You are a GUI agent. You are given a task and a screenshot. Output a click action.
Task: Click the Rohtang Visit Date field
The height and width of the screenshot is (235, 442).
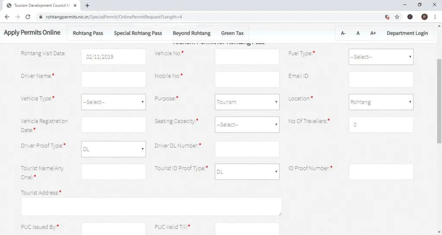tap(114, 57)
